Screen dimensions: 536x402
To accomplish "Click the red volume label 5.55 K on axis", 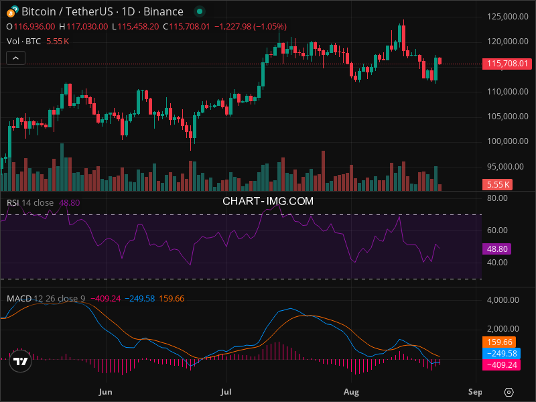I will pyautogui.click(x=498, y=185).
